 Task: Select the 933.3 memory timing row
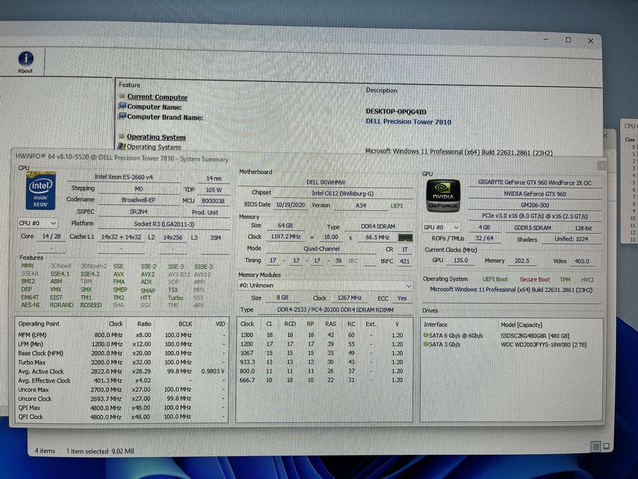coord(323,361)
